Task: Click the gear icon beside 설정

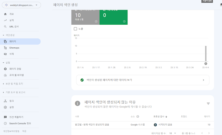Action: 5,107
